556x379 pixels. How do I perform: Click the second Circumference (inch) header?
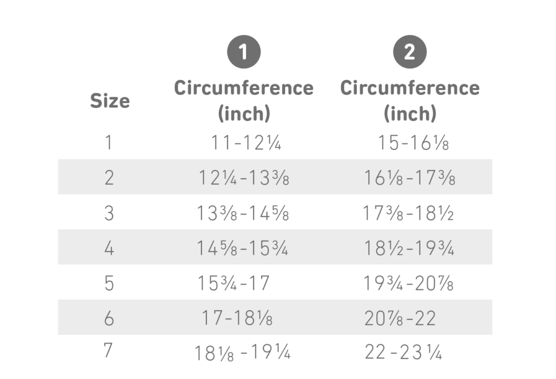[x=409, y=100]
